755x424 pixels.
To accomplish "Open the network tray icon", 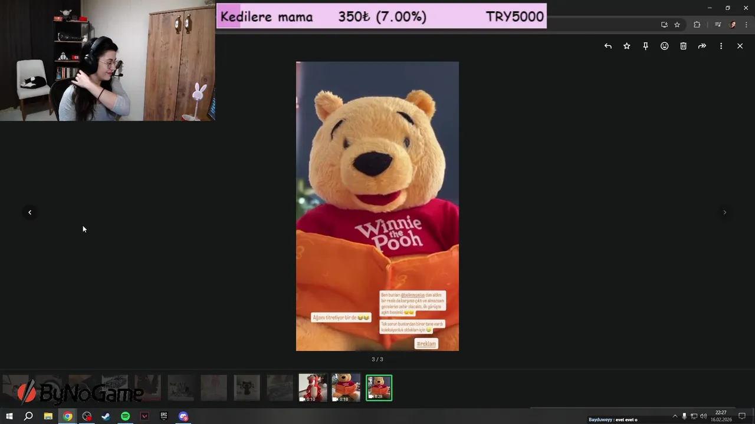I will pyautogui.click(x=694, y=416).
